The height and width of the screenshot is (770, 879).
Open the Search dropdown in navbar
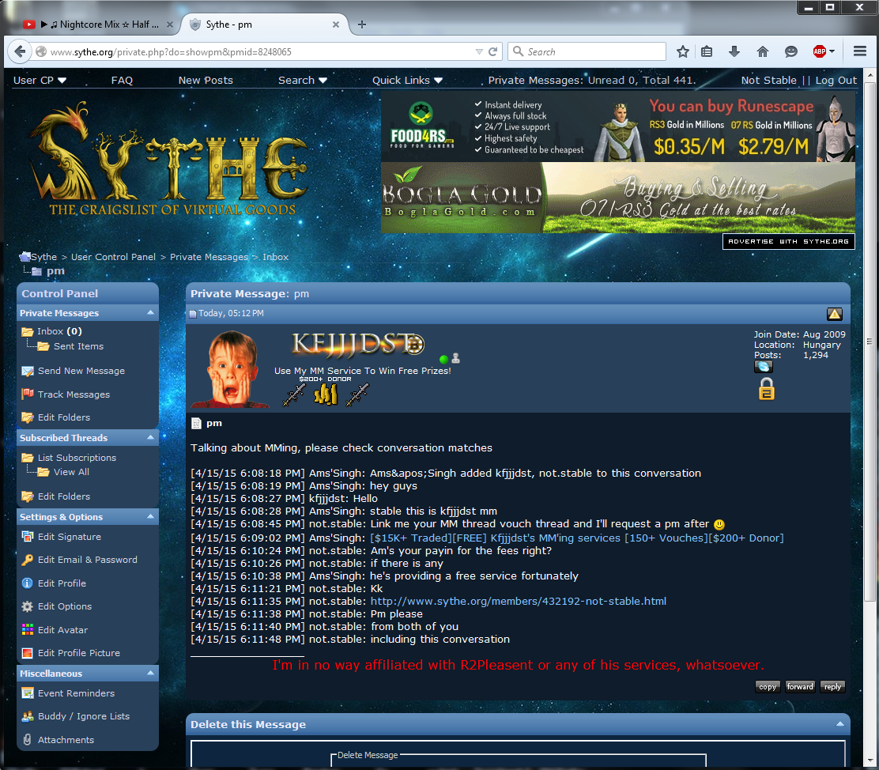[303, 80]
